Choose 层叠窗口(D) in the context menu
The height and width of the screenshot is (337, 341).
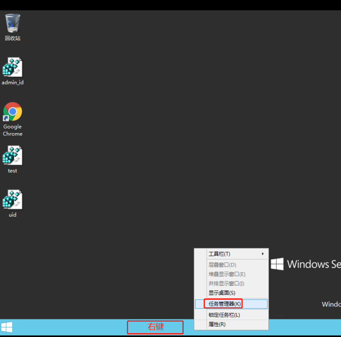coord(222,265)
